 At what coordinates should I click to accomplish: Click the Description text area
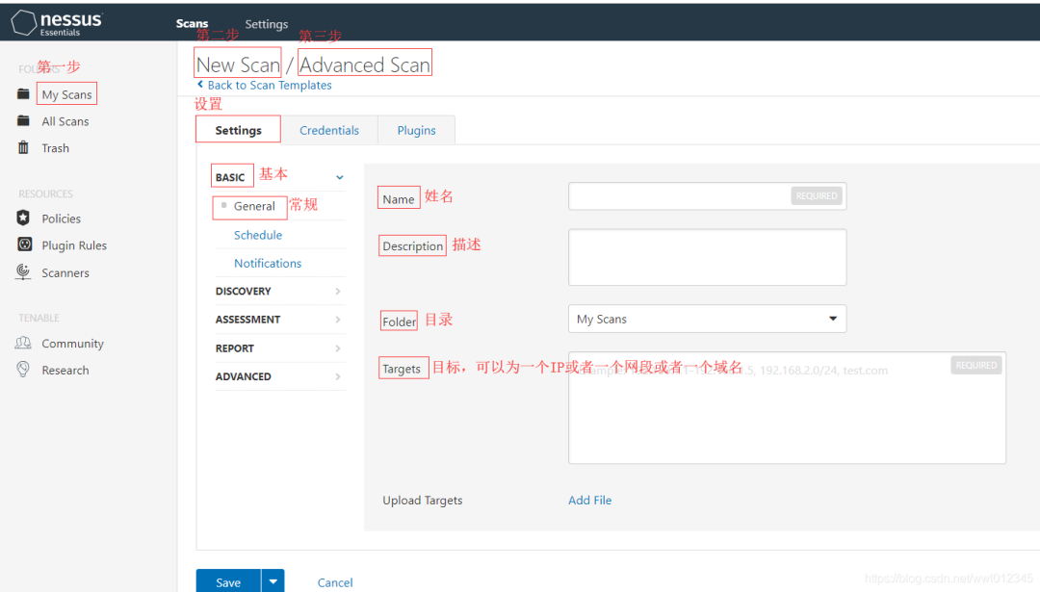[x=707, y=257]
